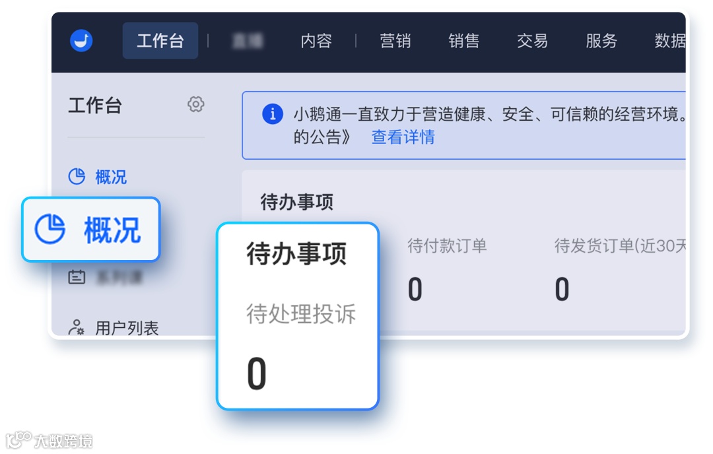This screenshot has height=454, width=713.
Task: Click the 待付款订单 count
Action: pyautogui.click(x=415, y=289)
